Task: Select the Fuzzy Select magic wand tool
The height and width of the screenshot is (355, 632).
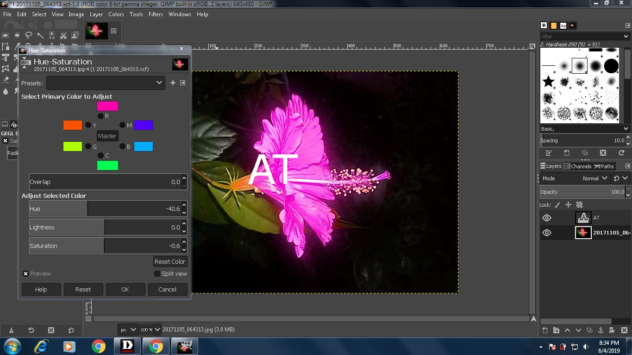Action: point(40,35)
